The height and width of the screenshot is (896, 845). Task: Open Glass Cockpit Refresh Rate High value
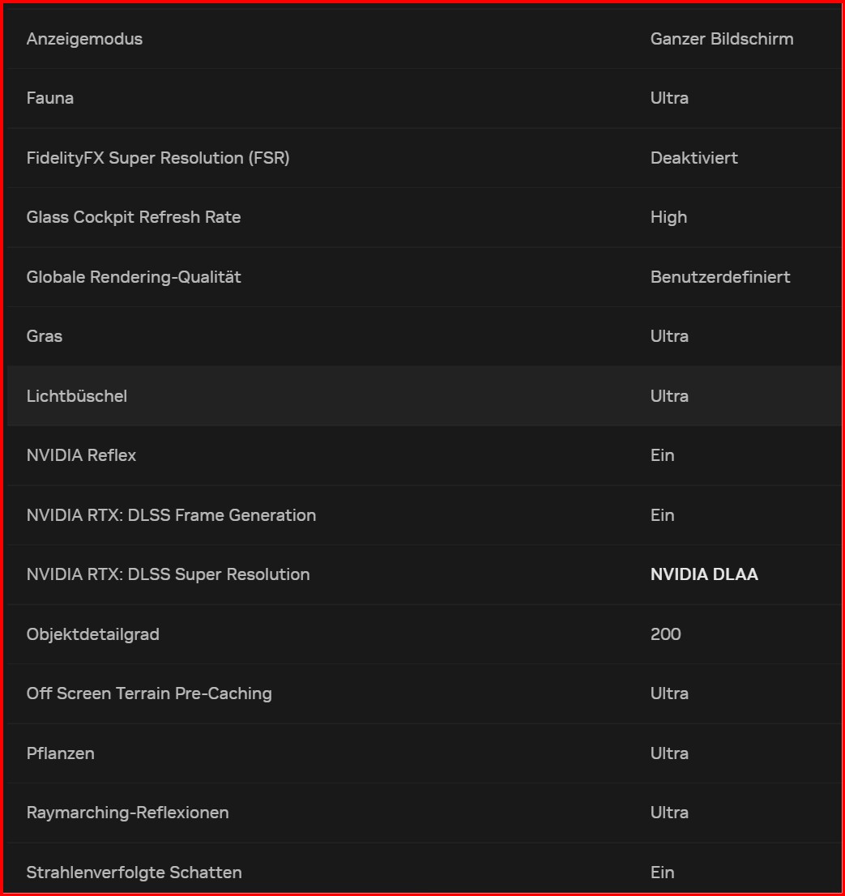click(668, 217)
